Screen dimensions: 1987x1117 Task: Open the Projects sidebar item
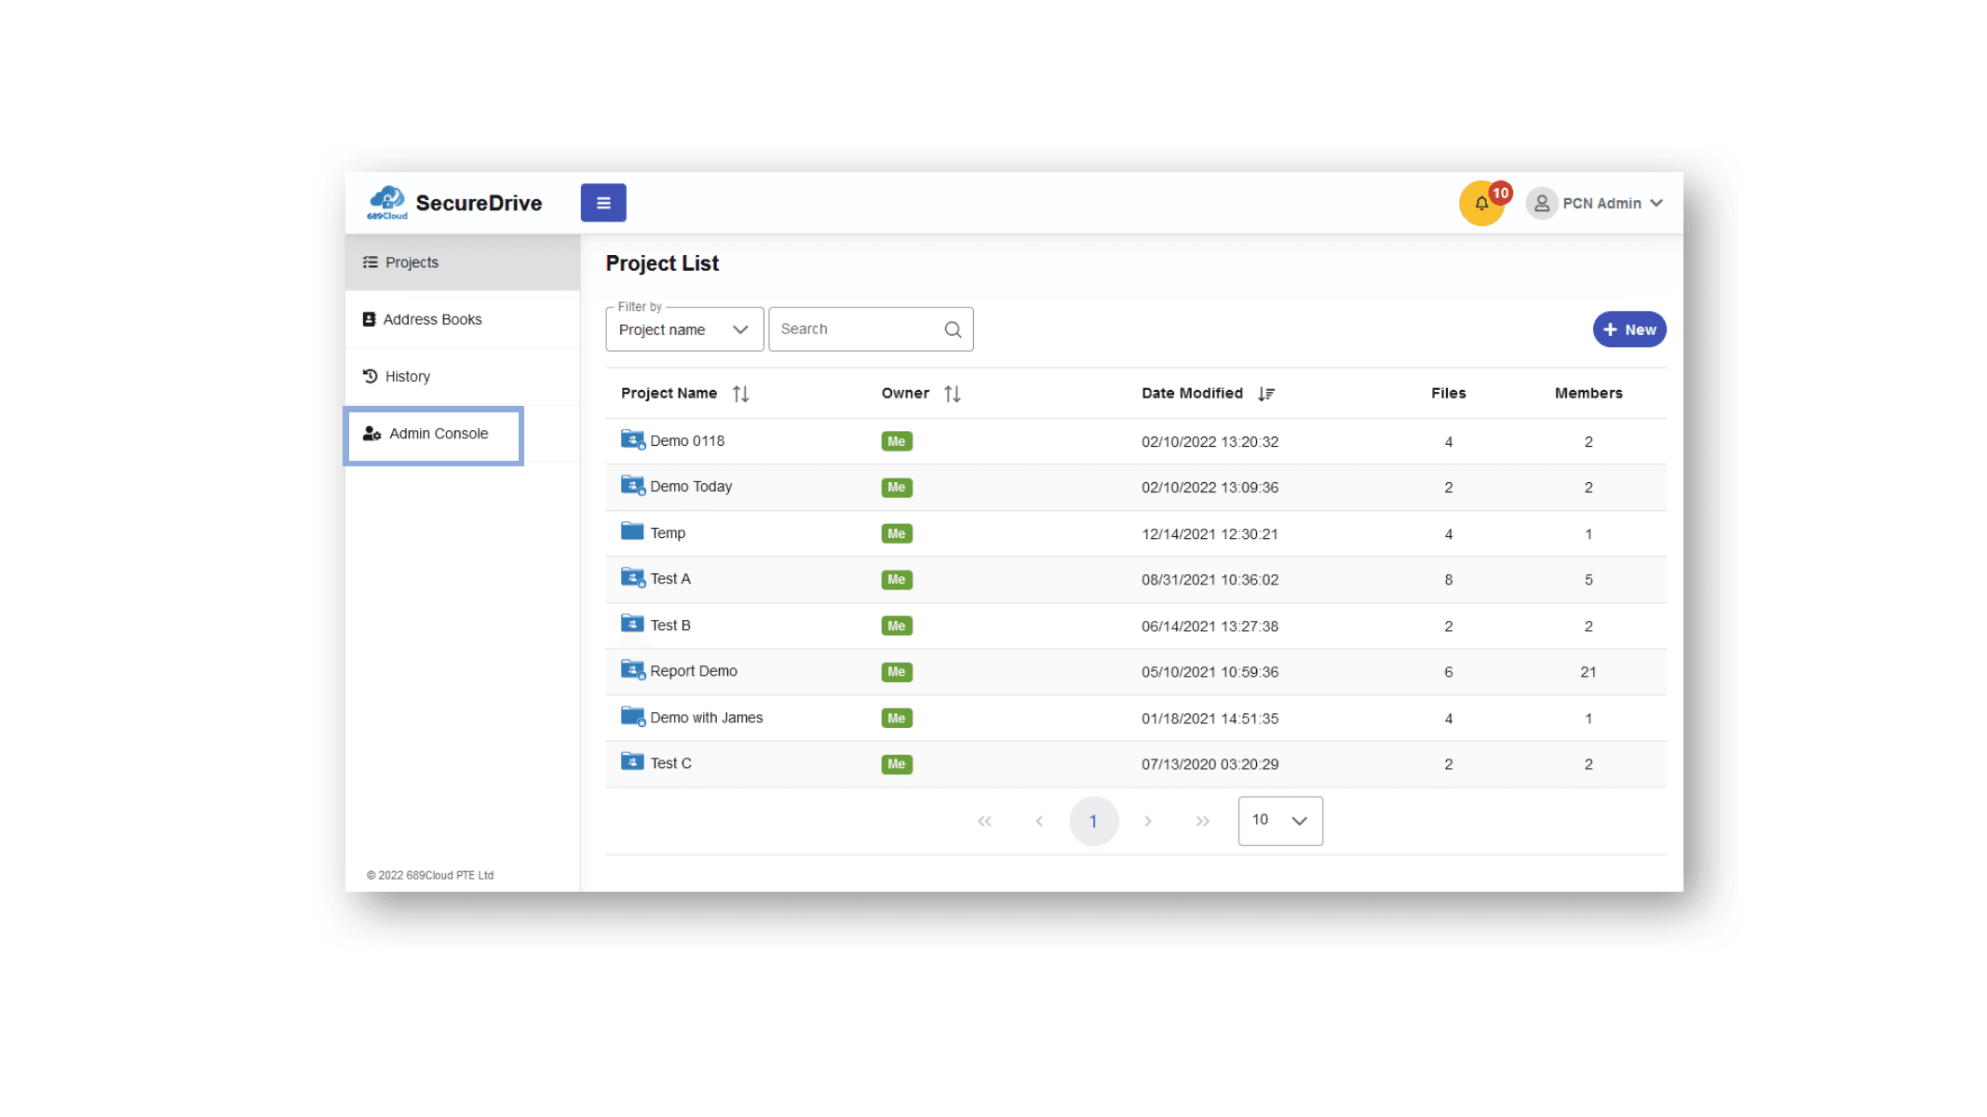coord(462,262)
